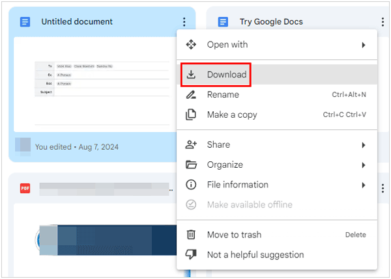Click the Ctrl+Alt+N shortcut text

click(349, 94)
